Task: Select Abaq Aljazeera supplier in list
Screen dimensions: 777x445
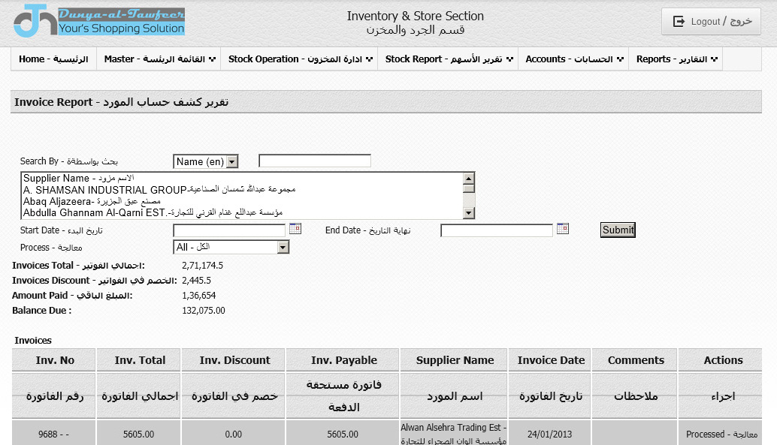Action: 242,201
